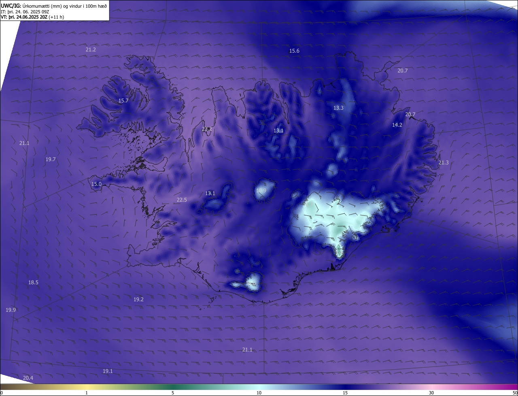
Task: Select the 14.2 value label
Action: click(397, 125)
